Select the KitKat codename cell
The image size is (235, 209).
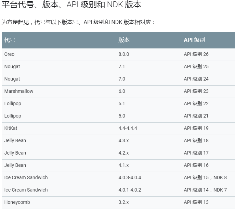pos(11,128)
